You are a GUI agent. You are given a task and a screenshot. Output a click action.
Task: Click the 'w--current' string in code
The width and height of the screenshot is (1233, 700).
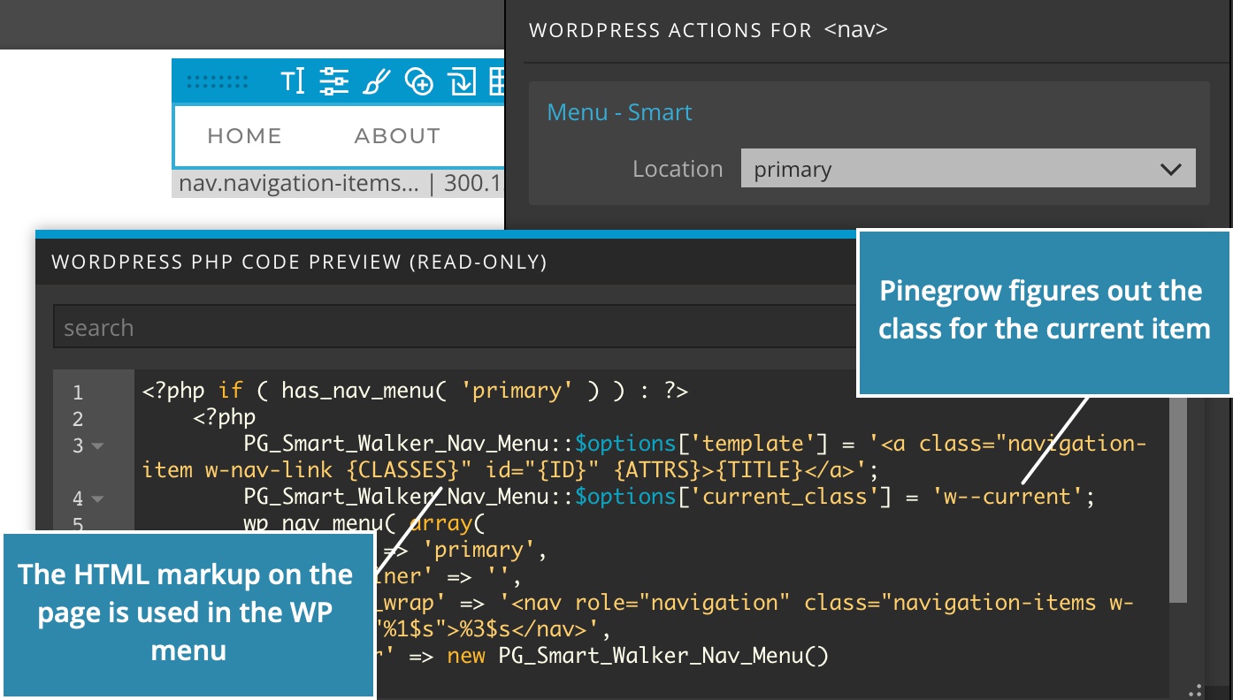(1008, 497)
